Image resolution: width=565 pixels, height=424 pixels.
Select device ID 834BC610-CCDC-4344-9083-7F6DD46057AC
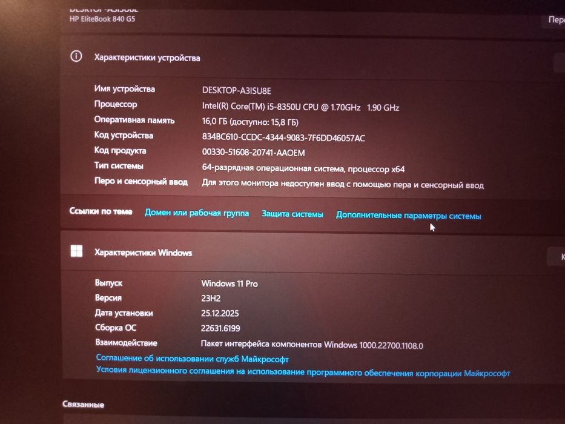point(283,137)
